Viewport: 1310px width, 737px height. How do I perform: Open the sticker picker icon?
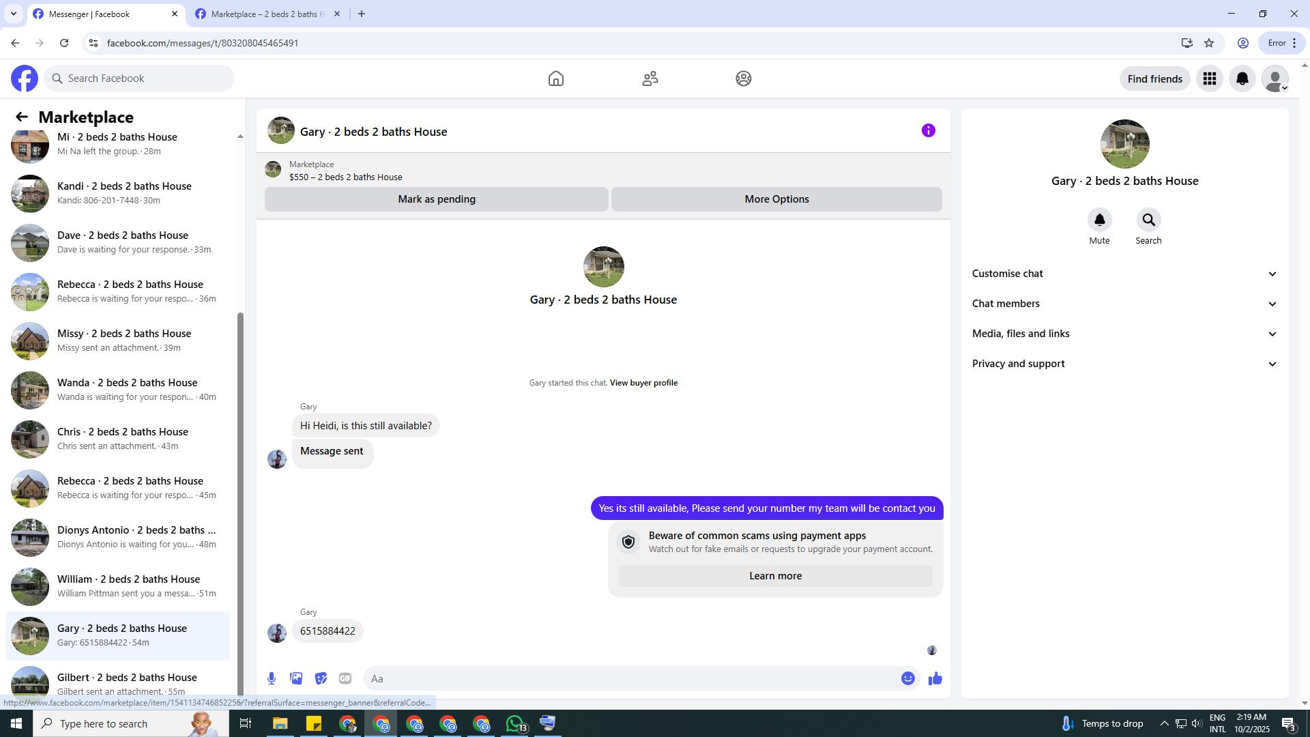tap(321, 678)
